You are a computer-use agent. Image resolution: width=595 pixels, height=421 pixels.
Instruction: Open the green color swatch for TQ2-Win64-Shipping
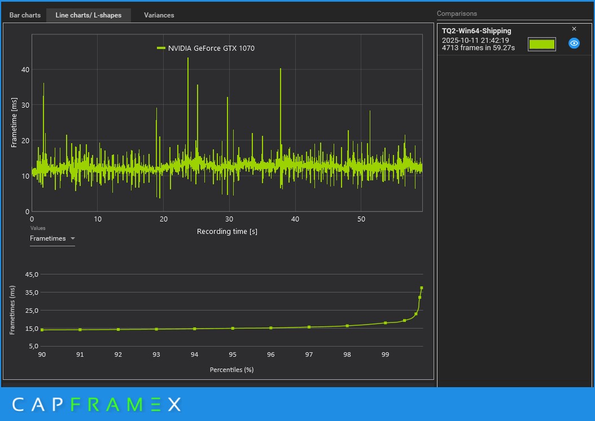pos(541,45)
